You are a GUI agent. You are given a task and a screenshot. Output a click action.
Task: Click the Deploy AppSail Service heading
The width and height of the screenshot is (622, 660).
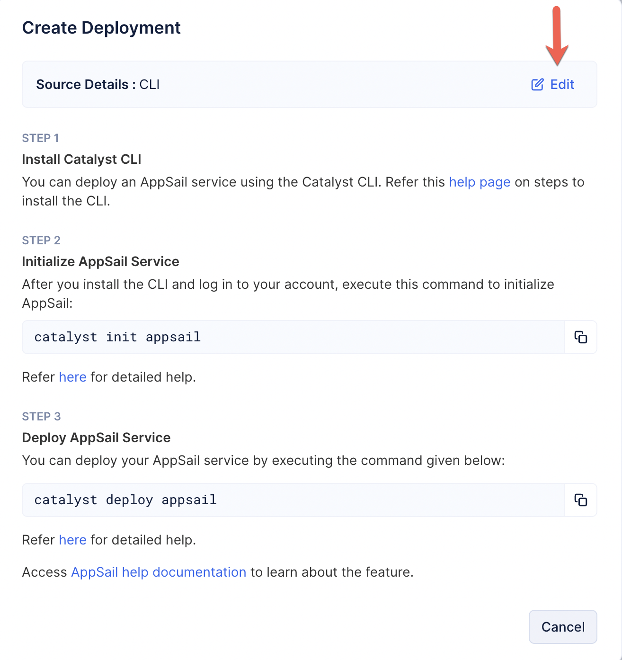click(x=96, y=438)
